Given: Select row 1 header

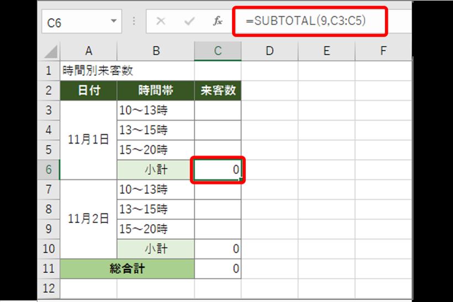Looking at the screenshot, I should (x=49, y=71).
